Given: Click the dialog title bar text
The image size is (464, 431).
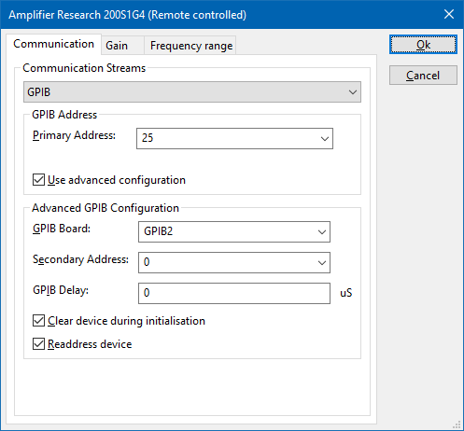Looking at the screenshot, I should coord(128,15).
